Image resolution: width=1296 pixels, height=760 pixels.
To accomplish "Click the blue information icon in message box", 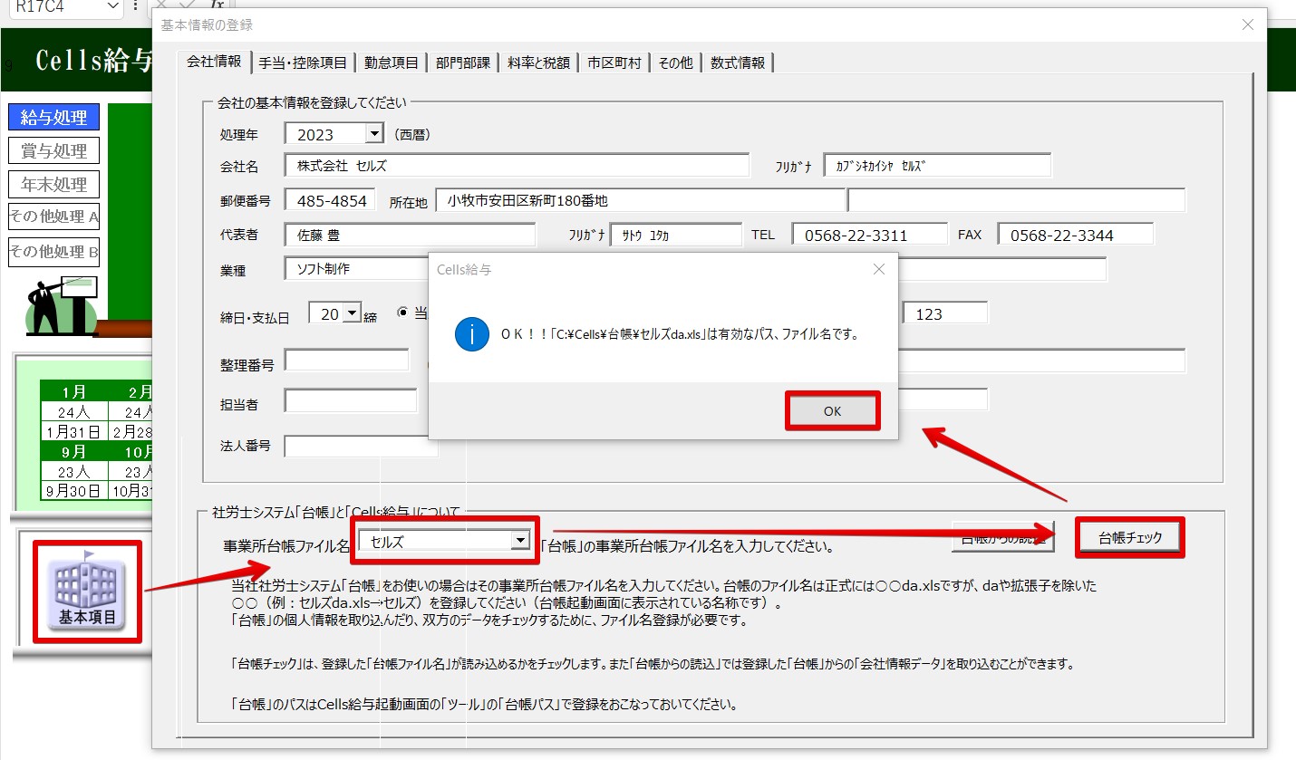I will click(472, 334).
